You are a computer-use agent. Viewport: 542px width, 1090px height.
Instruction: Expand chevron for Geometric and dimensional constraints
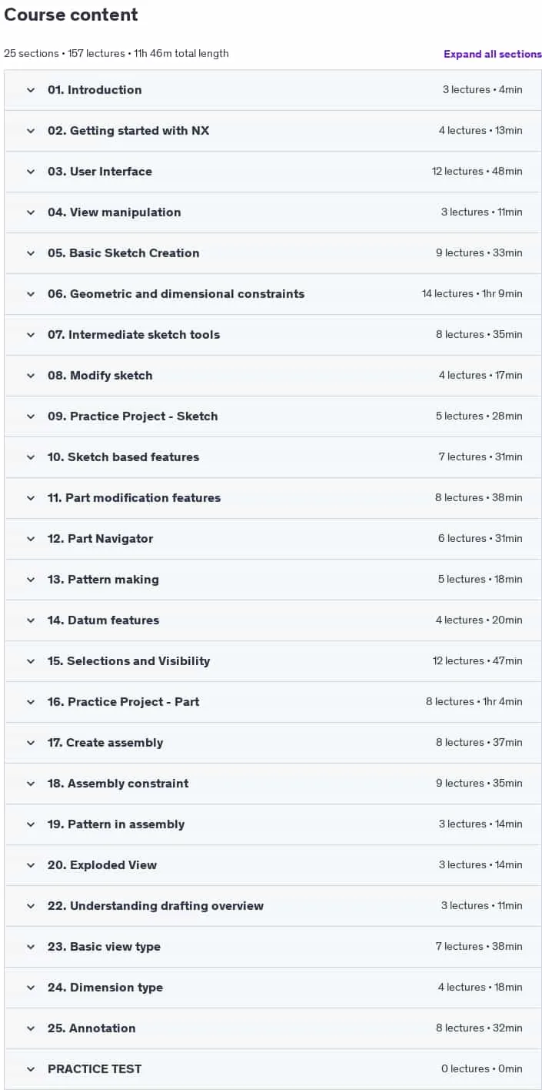pyautogui.click(x=31, y=294)
